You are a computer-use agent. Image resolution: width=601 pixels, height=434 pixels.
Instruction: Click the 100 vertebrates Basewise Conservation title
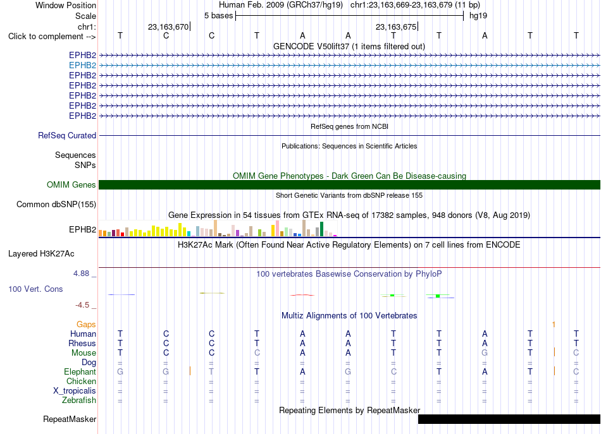coord(349,274)
